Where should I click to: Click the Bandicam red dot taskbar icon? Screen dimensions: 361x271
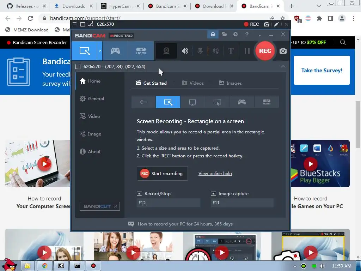(93, 266)
